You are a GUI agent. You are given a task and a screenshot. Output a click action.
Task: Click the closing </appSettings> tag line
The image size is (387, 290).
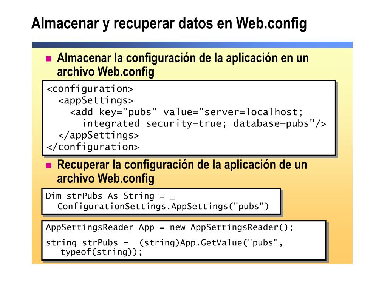point(99,136)
